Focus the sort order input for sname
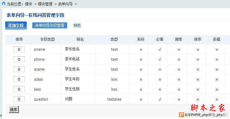Image resolution: width=230 pixels, height=119 pixels. click(x=19, y=69)
